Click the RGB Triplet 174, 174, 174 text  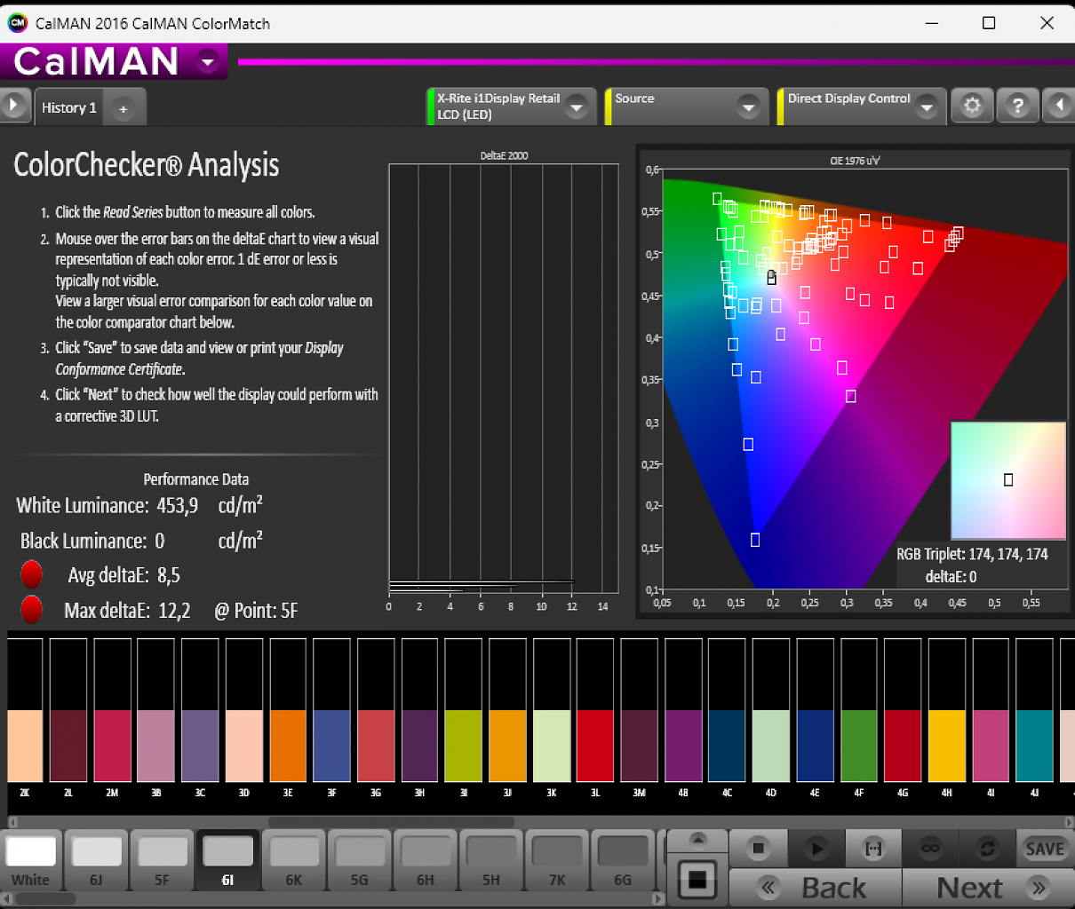(972, 554)
